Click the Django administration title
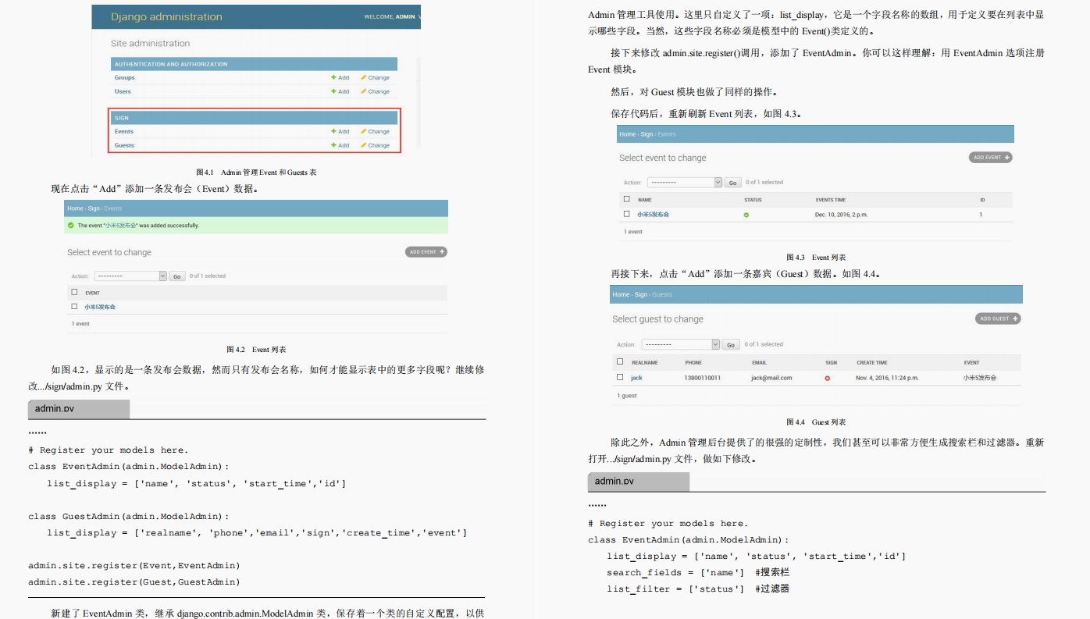The image size is (1090, 619). point(166,16)
